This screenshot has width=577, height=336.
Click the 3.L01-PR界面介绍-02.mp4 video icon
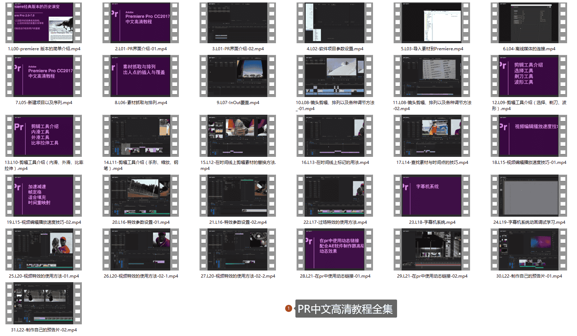tap(238, 23)
